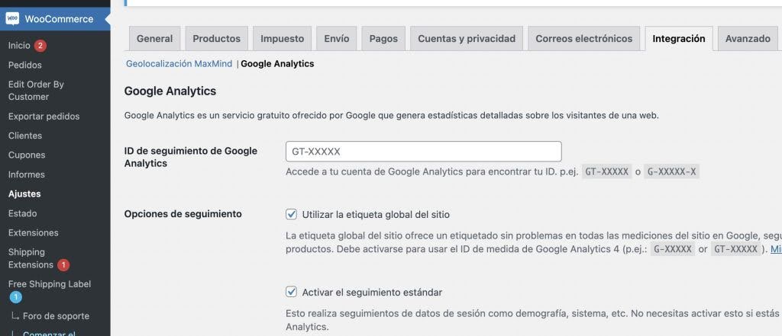782x336 pixels.
Task: Click the Google Analytics tracking ID field
Action: tap(423, 151)
